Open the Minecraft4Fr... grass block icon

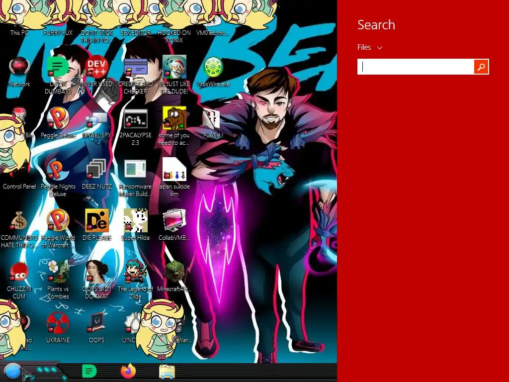(x=174, y=272)
